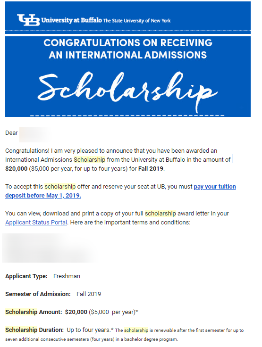Click the Scholarship Duration label
This screenshot has width=262, height=347.
point(34,330)
